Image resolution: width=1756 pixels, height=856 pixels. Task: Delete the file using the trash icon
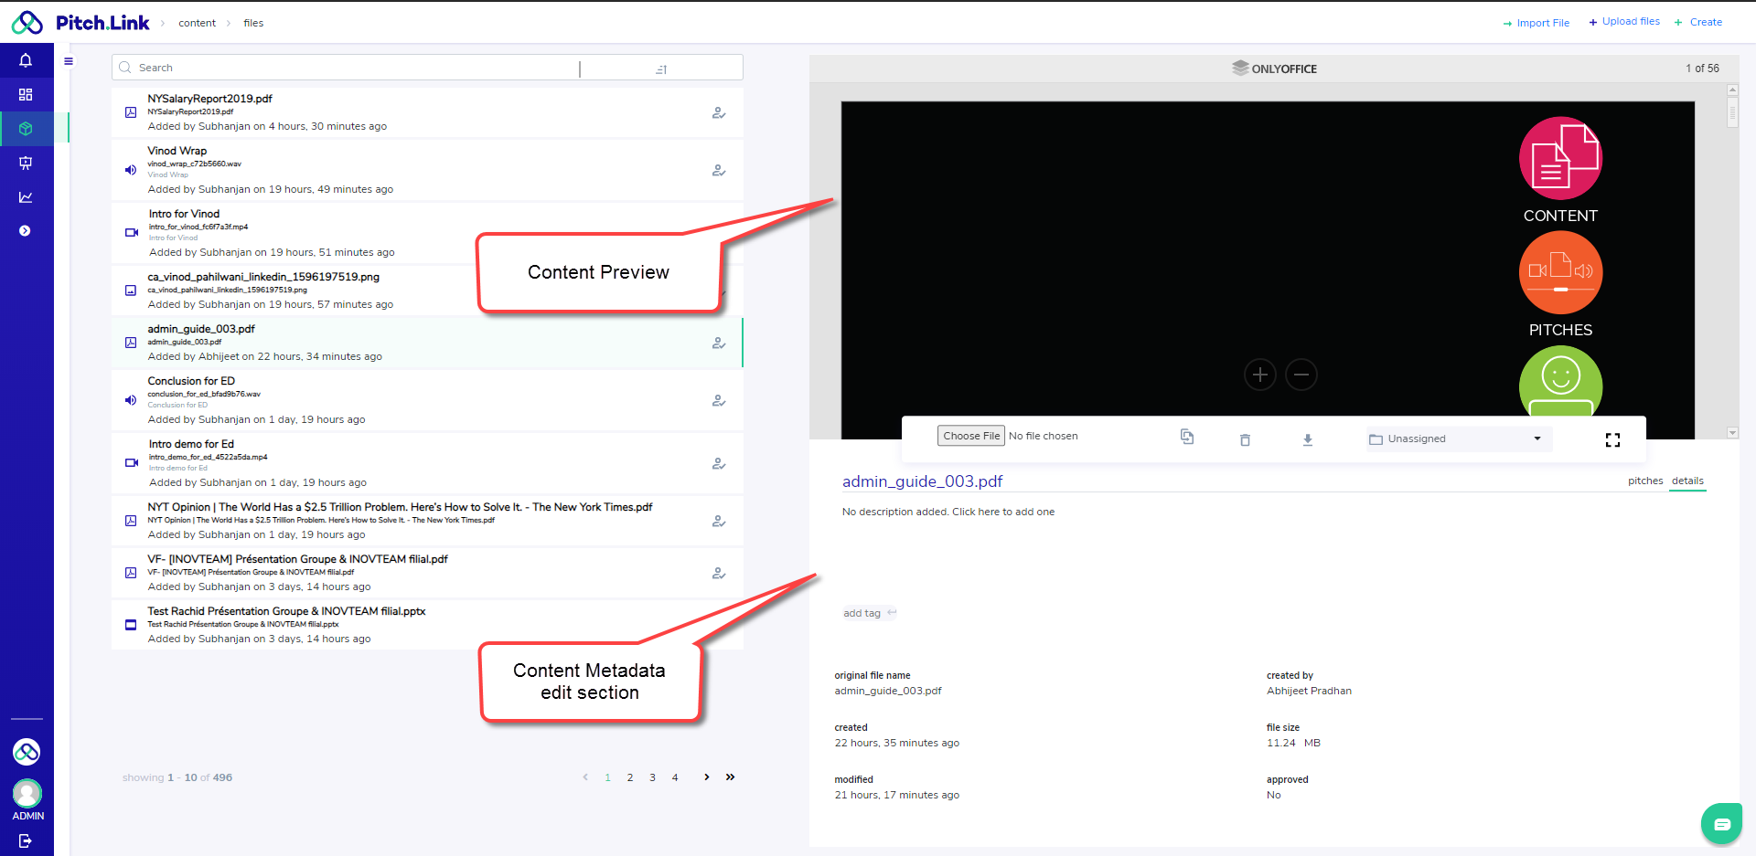tap(1245, 439)
